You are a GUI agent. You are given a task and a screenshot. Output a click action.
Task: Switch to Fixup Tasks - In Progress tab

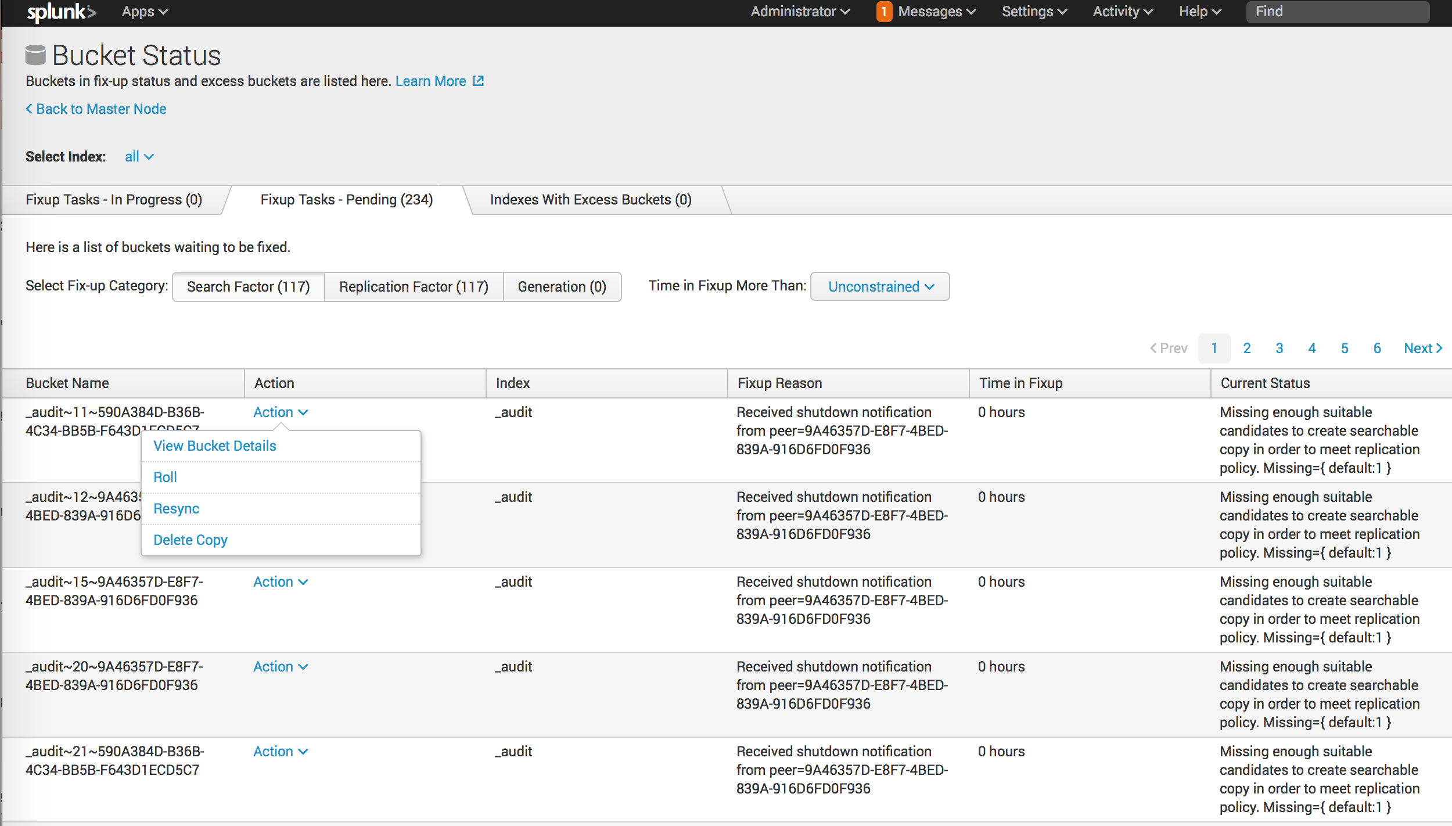click(114, 199)
